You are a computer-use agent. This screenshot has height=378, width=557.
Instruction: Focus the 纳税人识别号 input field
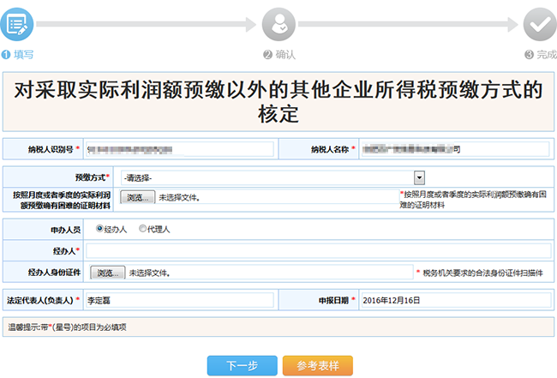point(179,149)
